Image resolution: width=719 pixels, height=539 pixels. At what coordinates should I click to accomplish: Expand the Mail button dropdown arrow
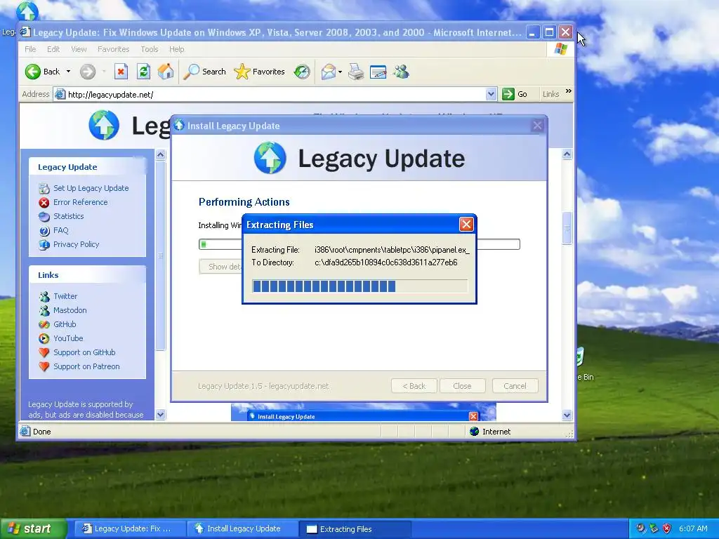[x=340, y=72]
